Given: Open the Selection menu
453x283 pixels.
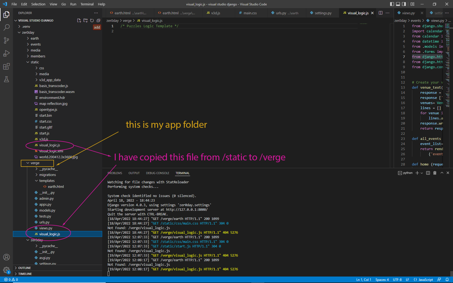Looking at the screenshot, I should 38,4.
